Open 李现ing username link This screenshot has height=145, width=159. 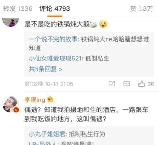click(35, 100)
